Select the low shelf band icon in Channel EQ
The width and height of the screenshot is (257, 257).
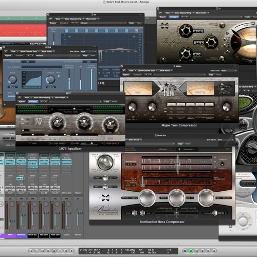coord(77,31)
